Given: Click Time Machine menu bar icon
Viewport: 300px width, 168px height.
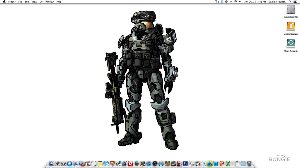Looking at the screenshot, I should click(x=226, y=2).
